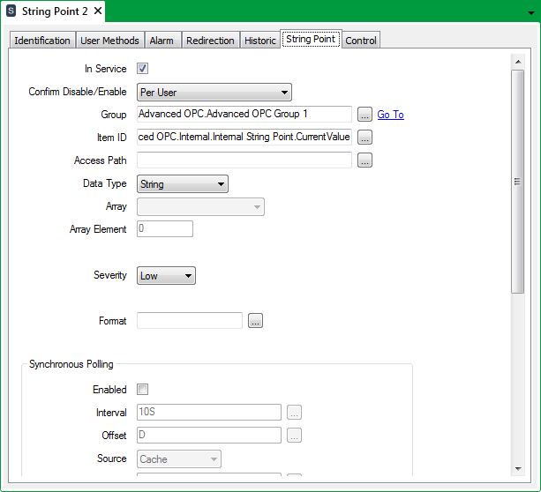Switch to the Alarm tab
The height and width of the screenshot is (492, 541).
coord(162,41)
